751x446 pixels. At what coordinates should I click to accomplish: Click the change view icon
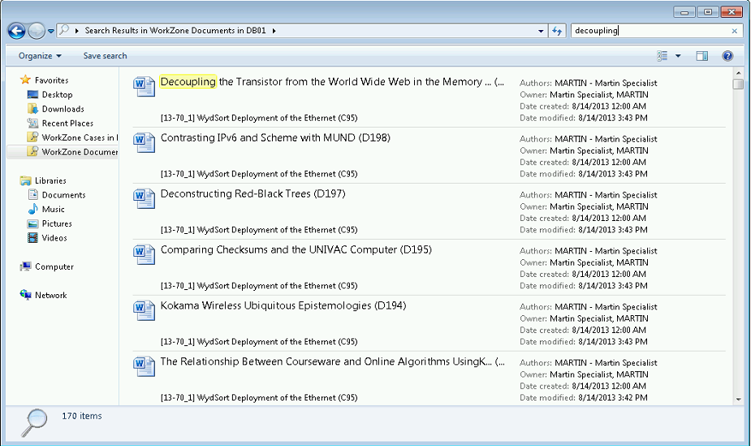[x=663, y=56]
